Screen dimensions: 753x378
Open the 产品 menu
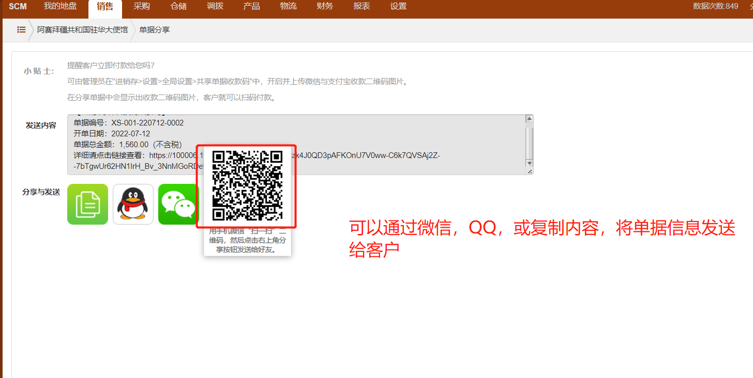point(251,7)
